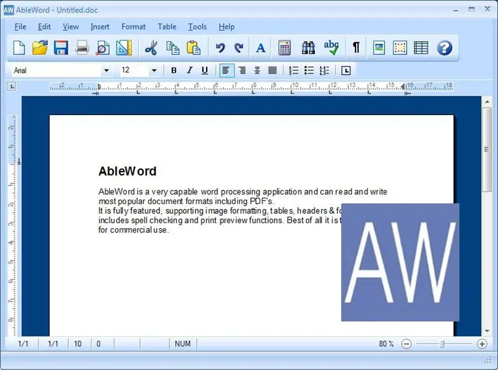Image resolution: width=498 pixels, height=370 pixels.
Task: Open the File menu
Action: (21, 27)
